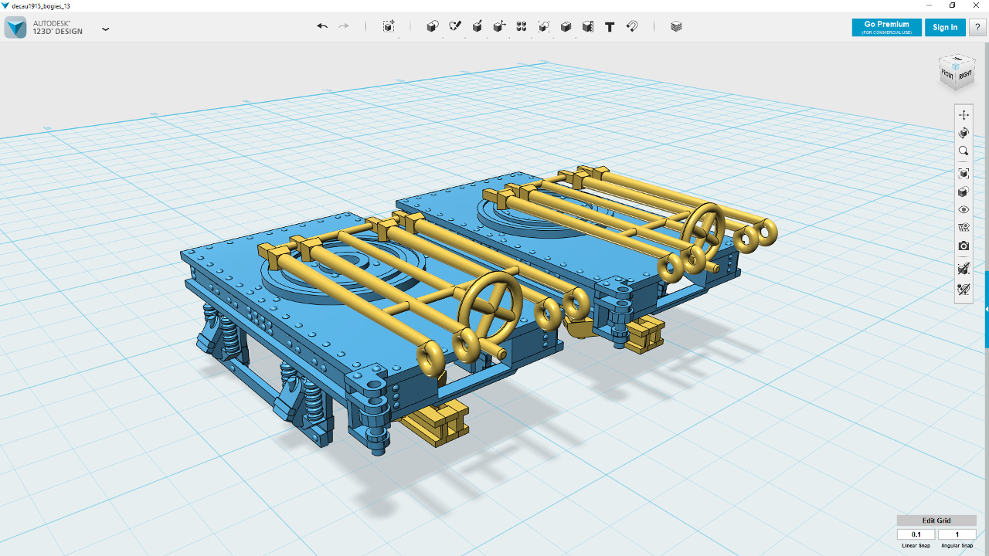Open the Primitives tool menu
Screen dimensions: 989x556
coord(433,26)
